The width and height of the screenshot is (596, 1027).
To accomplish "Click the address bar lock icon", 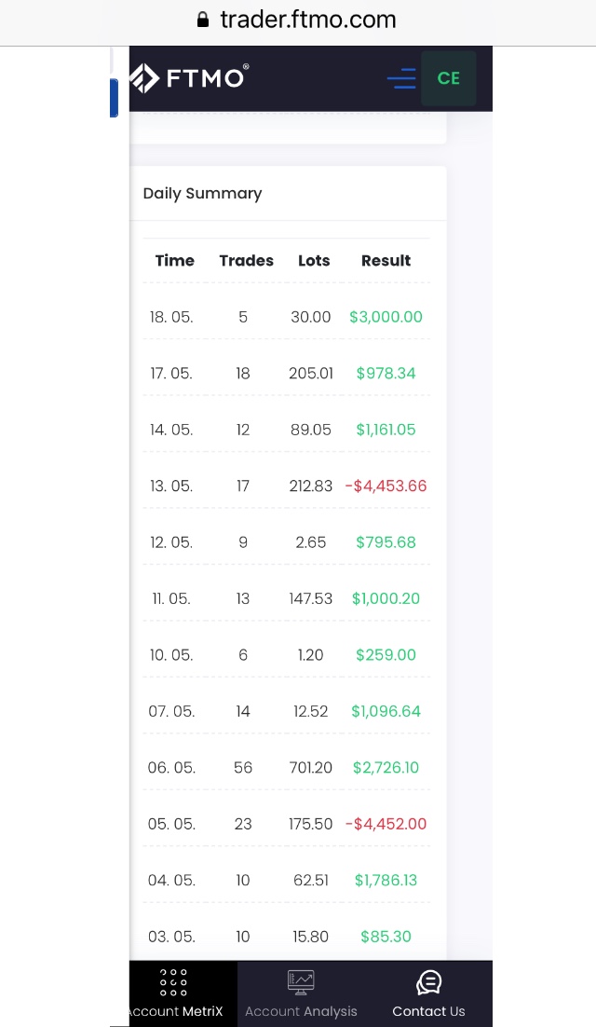I will pos(203,21).
